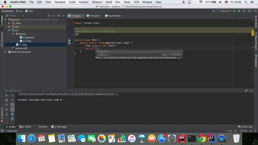The image size is (258, 145).
Task: Click Test breadcrumb in navigation bar
Action: (29, 11)
